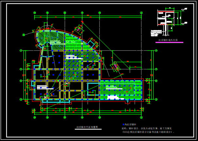Viewport: 198px width, 141px height.
Task: Click the blue anchor dot in the legend
Action: (x=124, y=125)
